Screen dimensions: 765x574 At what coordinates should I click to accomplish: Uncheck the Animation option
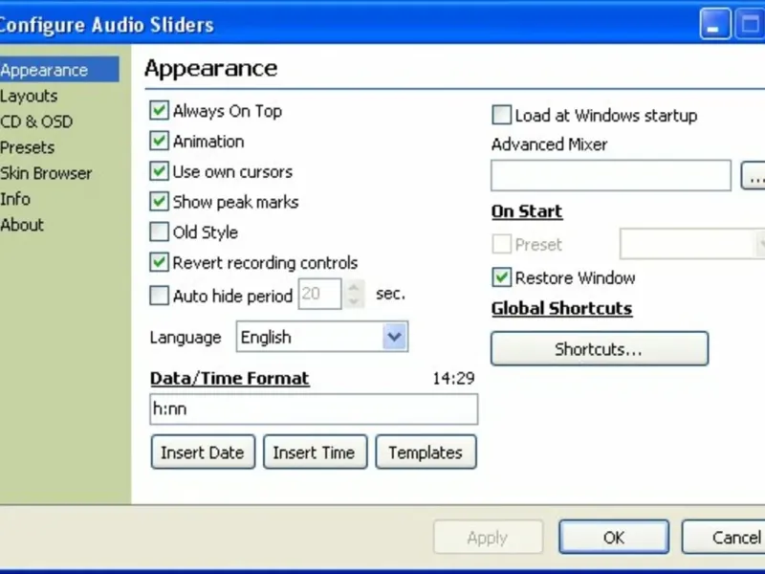pos(159,141)
